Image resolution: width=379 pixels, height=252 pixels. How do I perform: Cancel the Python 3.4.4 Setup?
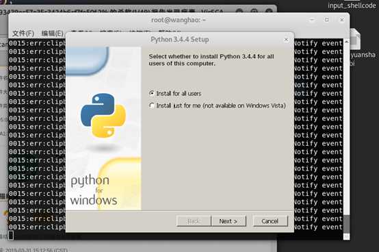pos(270,221)
